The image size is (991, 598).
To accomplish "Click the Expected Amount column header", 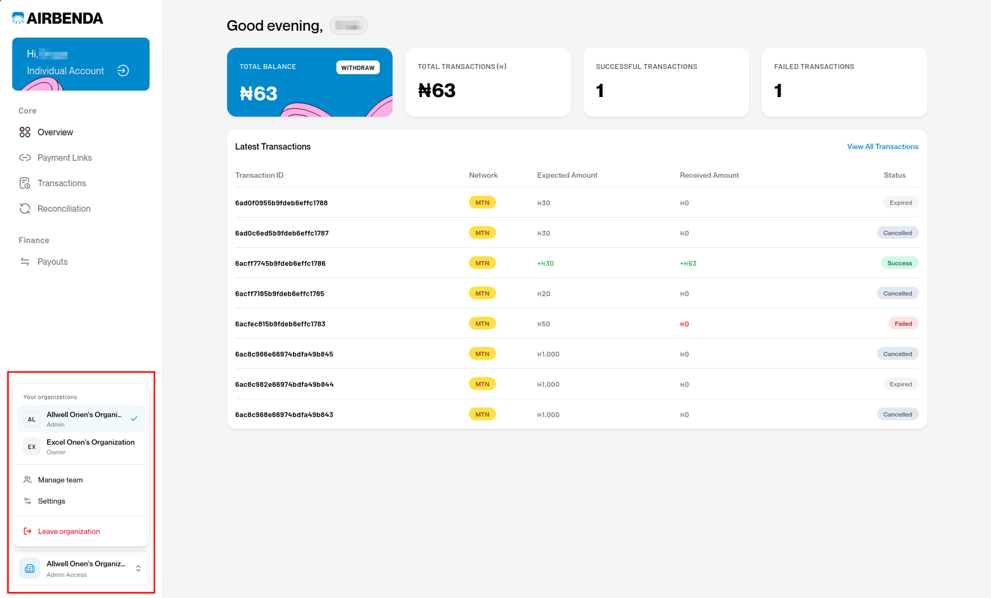I will click(567, 176).
